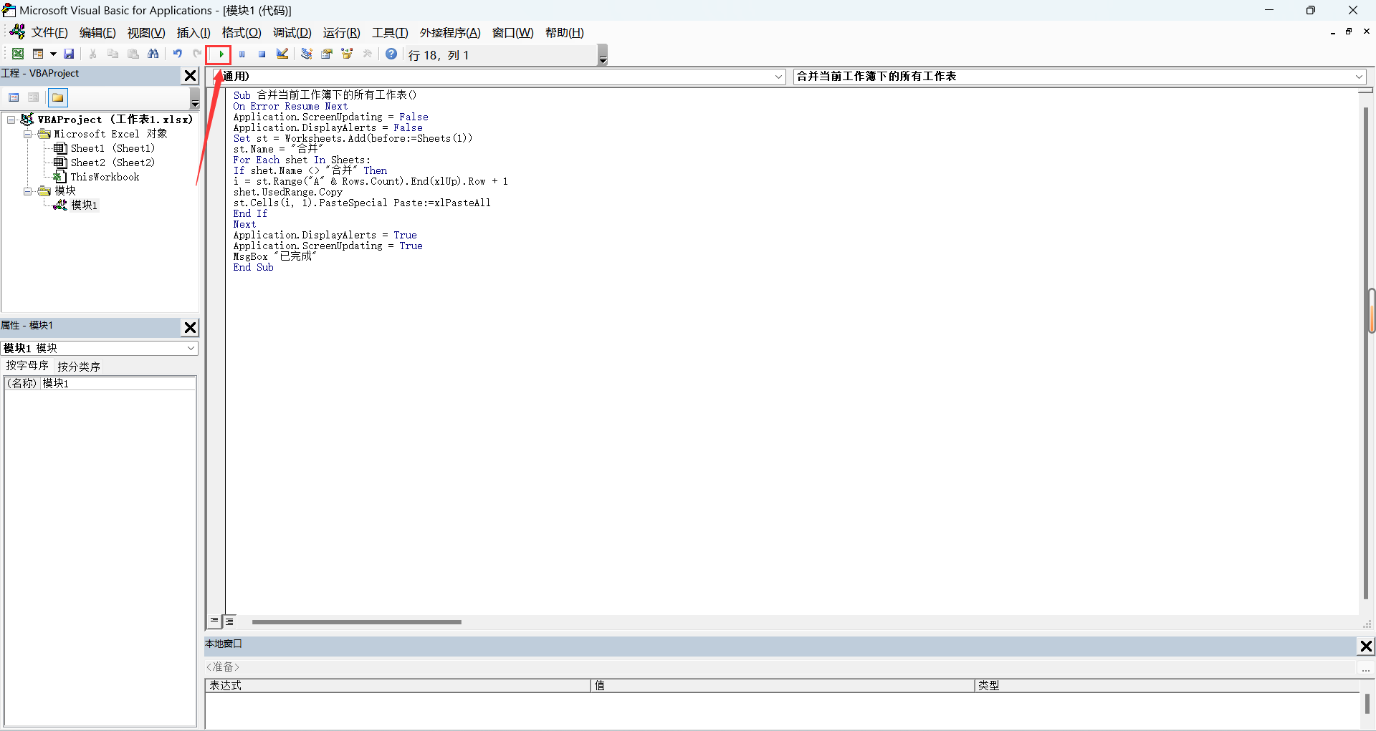Switch to the 按字母序 tab
The image size is (1376, 731).
[27, 366]
